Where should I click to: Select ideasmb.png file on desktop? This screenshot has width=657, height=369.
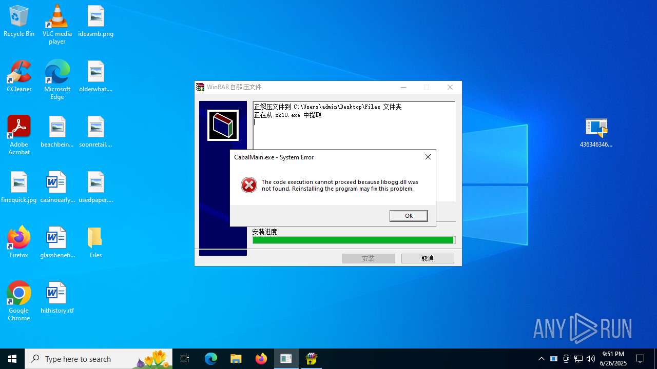pyautogui.click(x=96, y=21)
